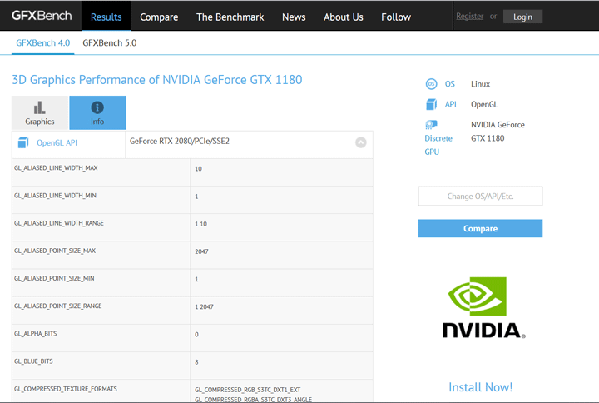Click value 2047 for point size max

(x=201, y=251)
